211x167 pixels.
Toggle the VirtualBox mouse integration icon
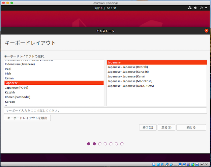(193, 164)
